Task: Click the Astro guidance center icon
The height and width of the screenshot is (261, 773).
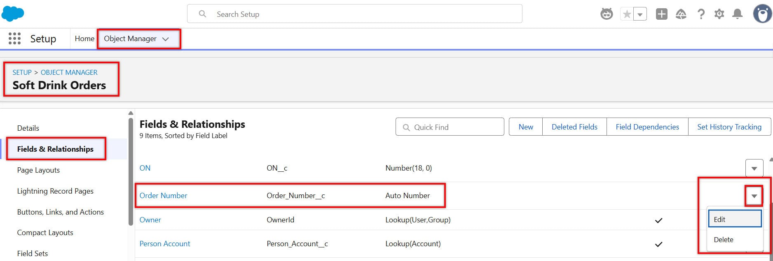Action: (607, 14)
